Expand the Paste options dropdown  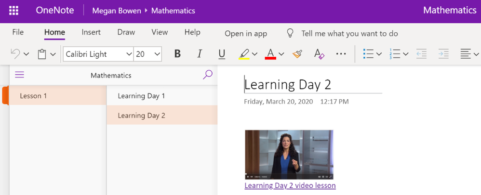point(53,54)
